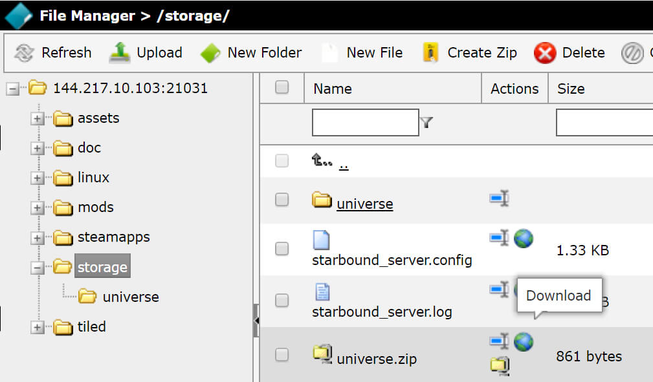Expand the linux folder in tree

37,178
